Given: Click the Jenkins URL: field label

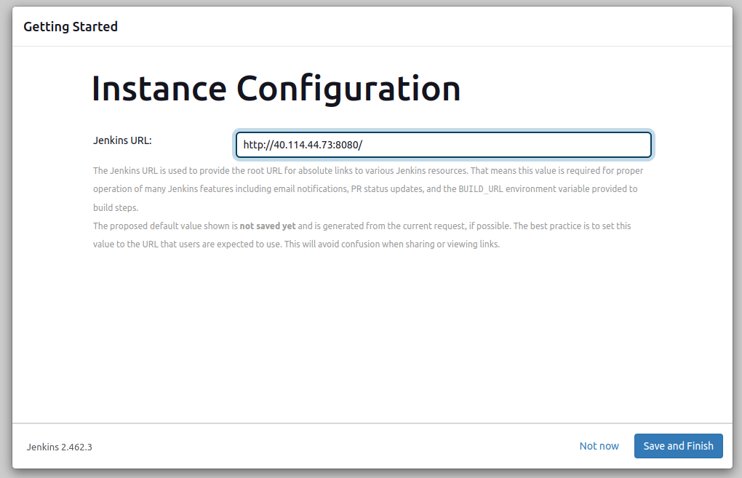Looking at the screenshot, I should pos(122,140).
